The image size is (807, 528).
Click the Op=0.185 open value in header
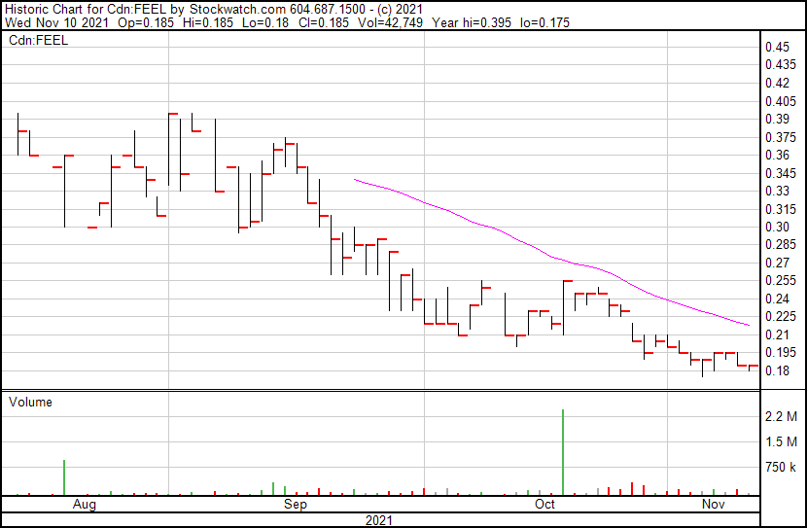click(146, 22)
